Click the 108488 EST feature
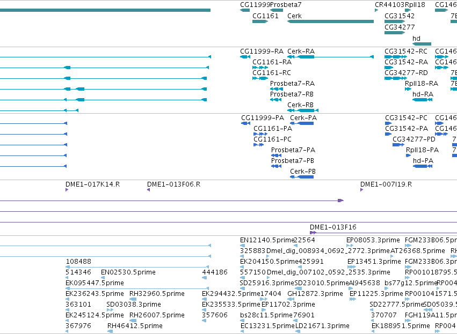The width and height of the screenshot is (457, 334). tap(137, 267)
